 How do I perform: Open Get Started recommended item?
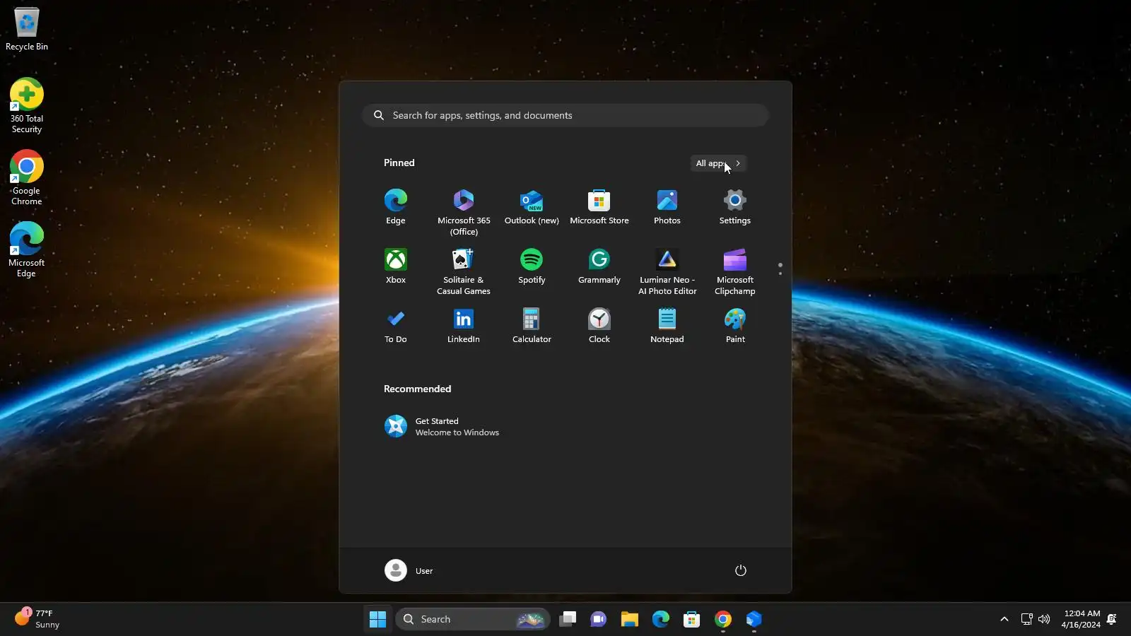[x=443, y=427]
